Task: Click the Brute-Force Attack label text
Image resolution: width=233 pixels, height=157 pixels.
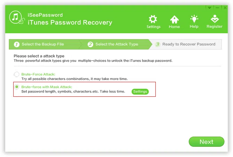Action: click(x=38, y=74)
